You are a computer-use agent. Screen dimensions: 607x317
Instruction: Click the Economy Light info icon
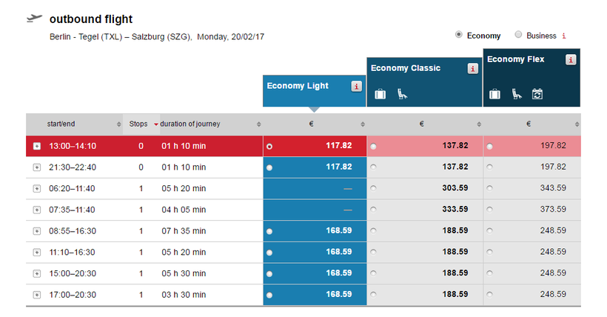356,87
